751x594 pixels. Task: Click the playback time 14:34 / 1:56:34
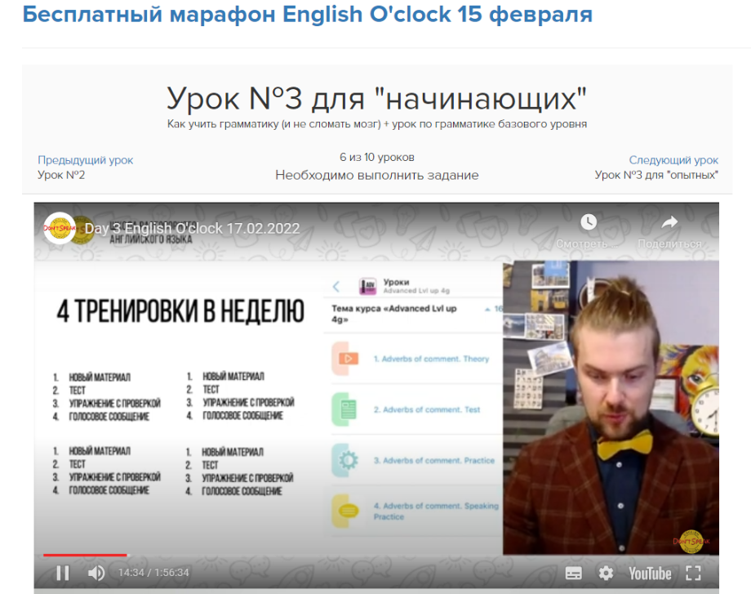pos(153,573)
